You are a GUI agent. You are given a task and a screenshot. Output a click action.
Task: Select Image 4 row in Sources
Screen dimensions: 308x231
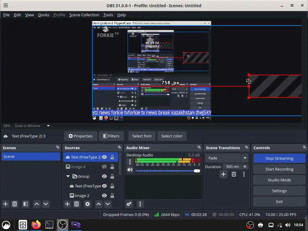[91, 167]
